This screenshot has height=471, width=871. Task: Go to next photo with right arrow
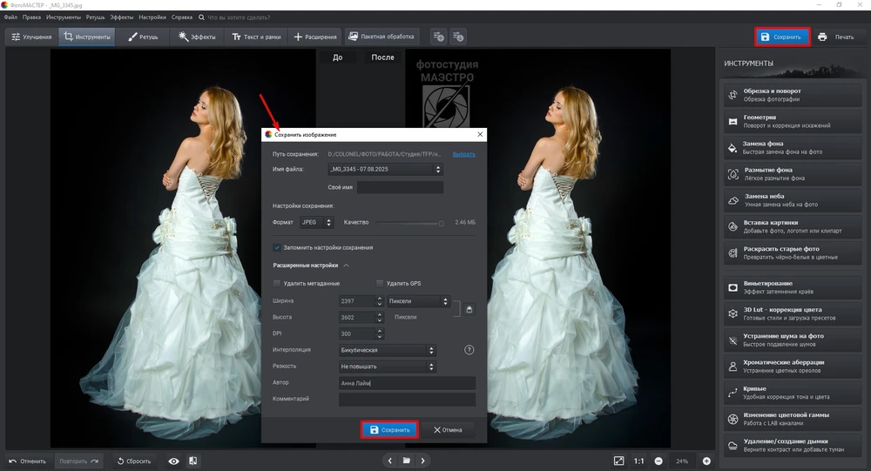point(423,461)
